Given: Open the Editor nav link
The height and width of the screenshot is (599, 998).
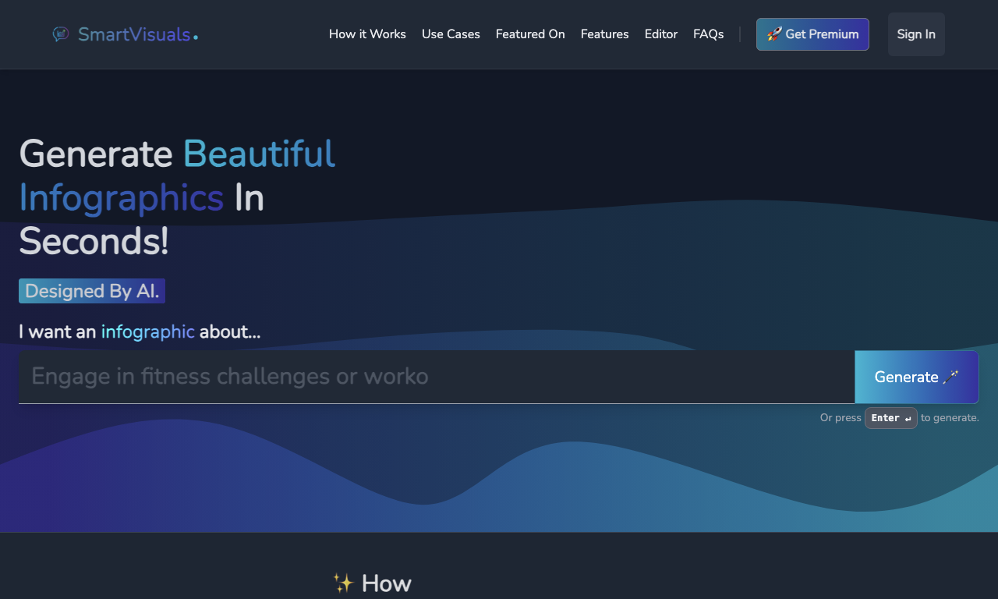Looking at the screenshot, I should pyautogui.click(x=661, y=34).
